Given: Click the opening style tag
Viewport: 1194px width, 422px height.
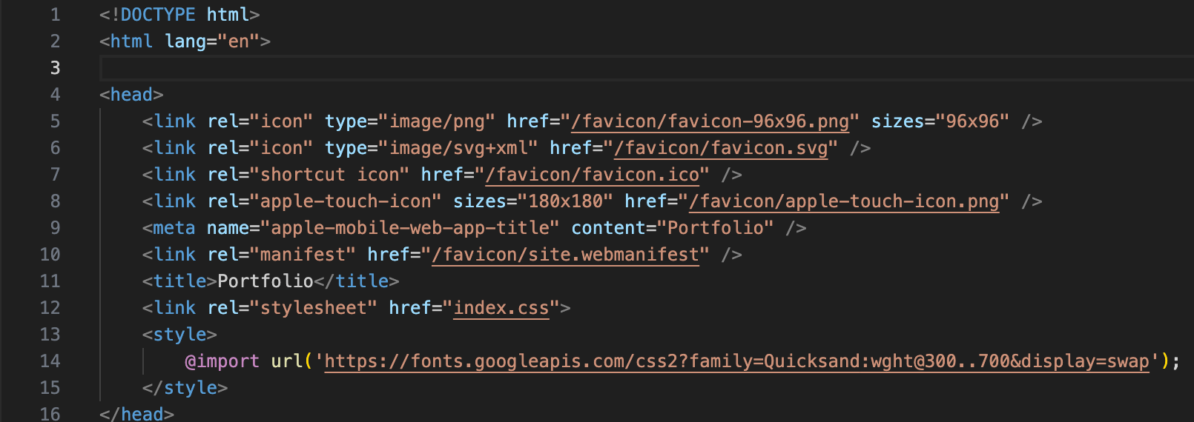Looking at the screenshot, I should [179, 335].
